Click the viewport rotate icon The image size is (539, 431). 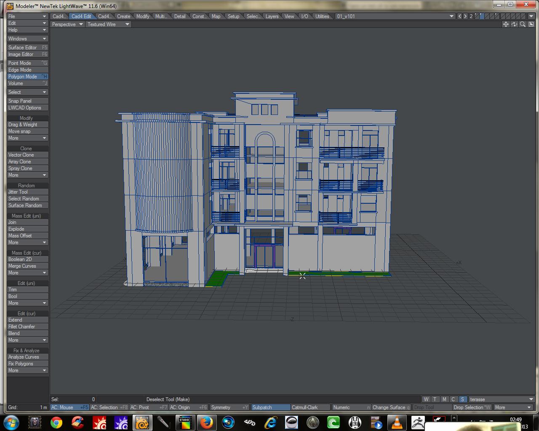(514, 24)
